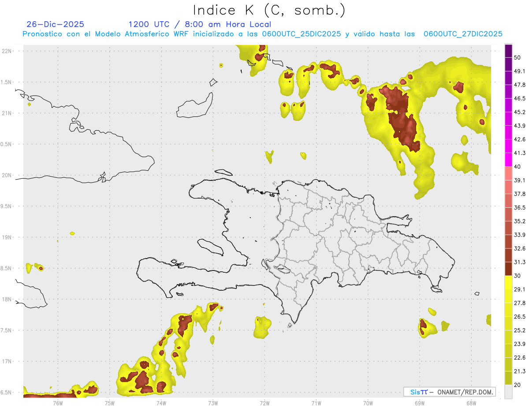Click the colorbar value "45.2"
529x409 pixels.
(520, 112)
